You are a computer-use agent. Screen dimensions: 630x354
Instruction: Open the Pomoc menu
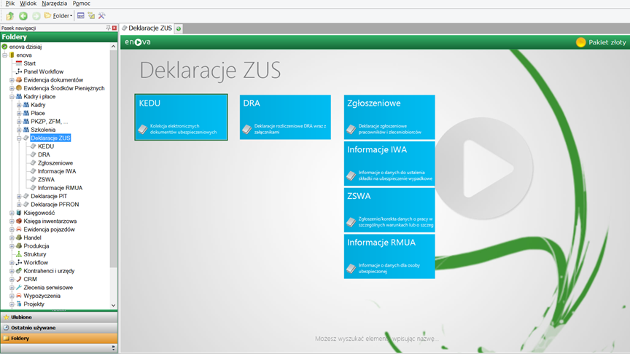81,3
